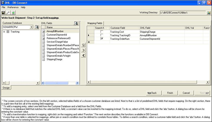This screenshot has height=122, width=212.
Task: Click the Customer Database scrollbar left arrow
Action: 4,83
